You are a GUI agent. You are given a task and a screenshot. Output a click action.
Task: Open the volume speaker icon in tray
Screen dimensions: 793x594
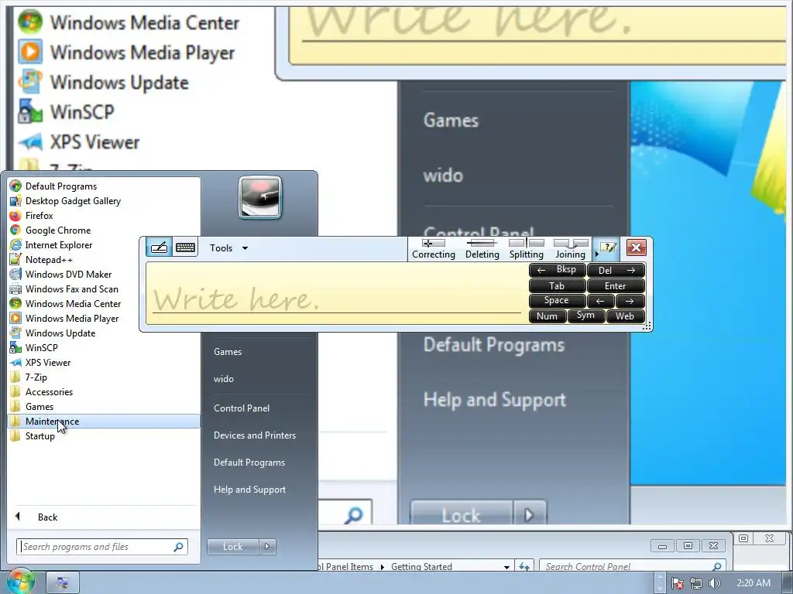[714, 583]
